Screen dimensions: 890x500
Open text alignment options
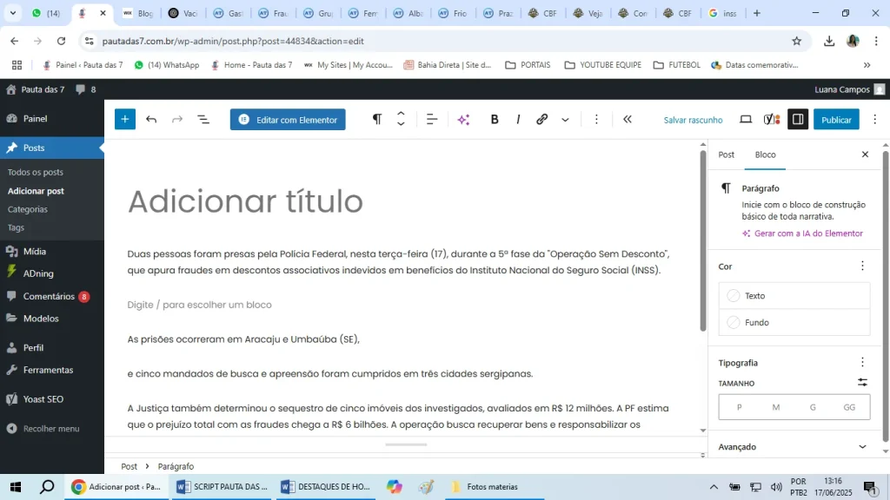[431, 120]
